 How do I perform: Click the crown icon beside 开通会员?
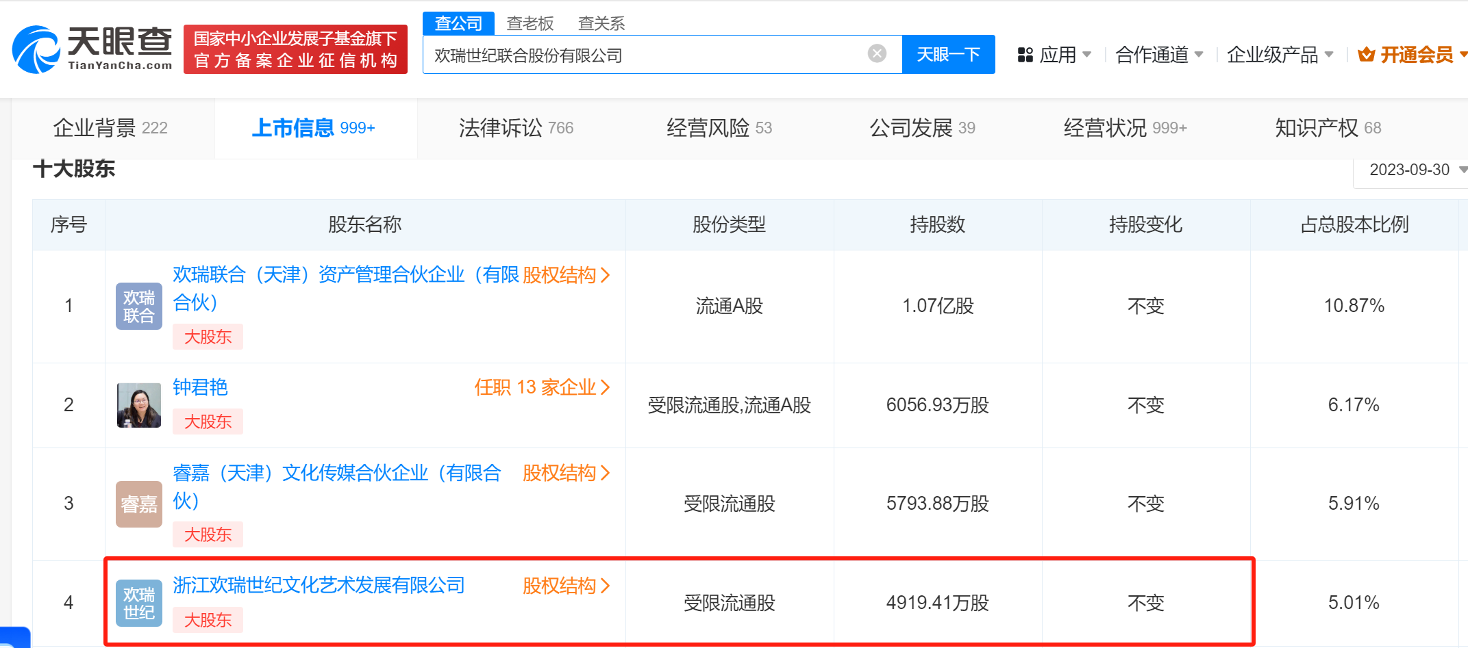pos(1366,55)
